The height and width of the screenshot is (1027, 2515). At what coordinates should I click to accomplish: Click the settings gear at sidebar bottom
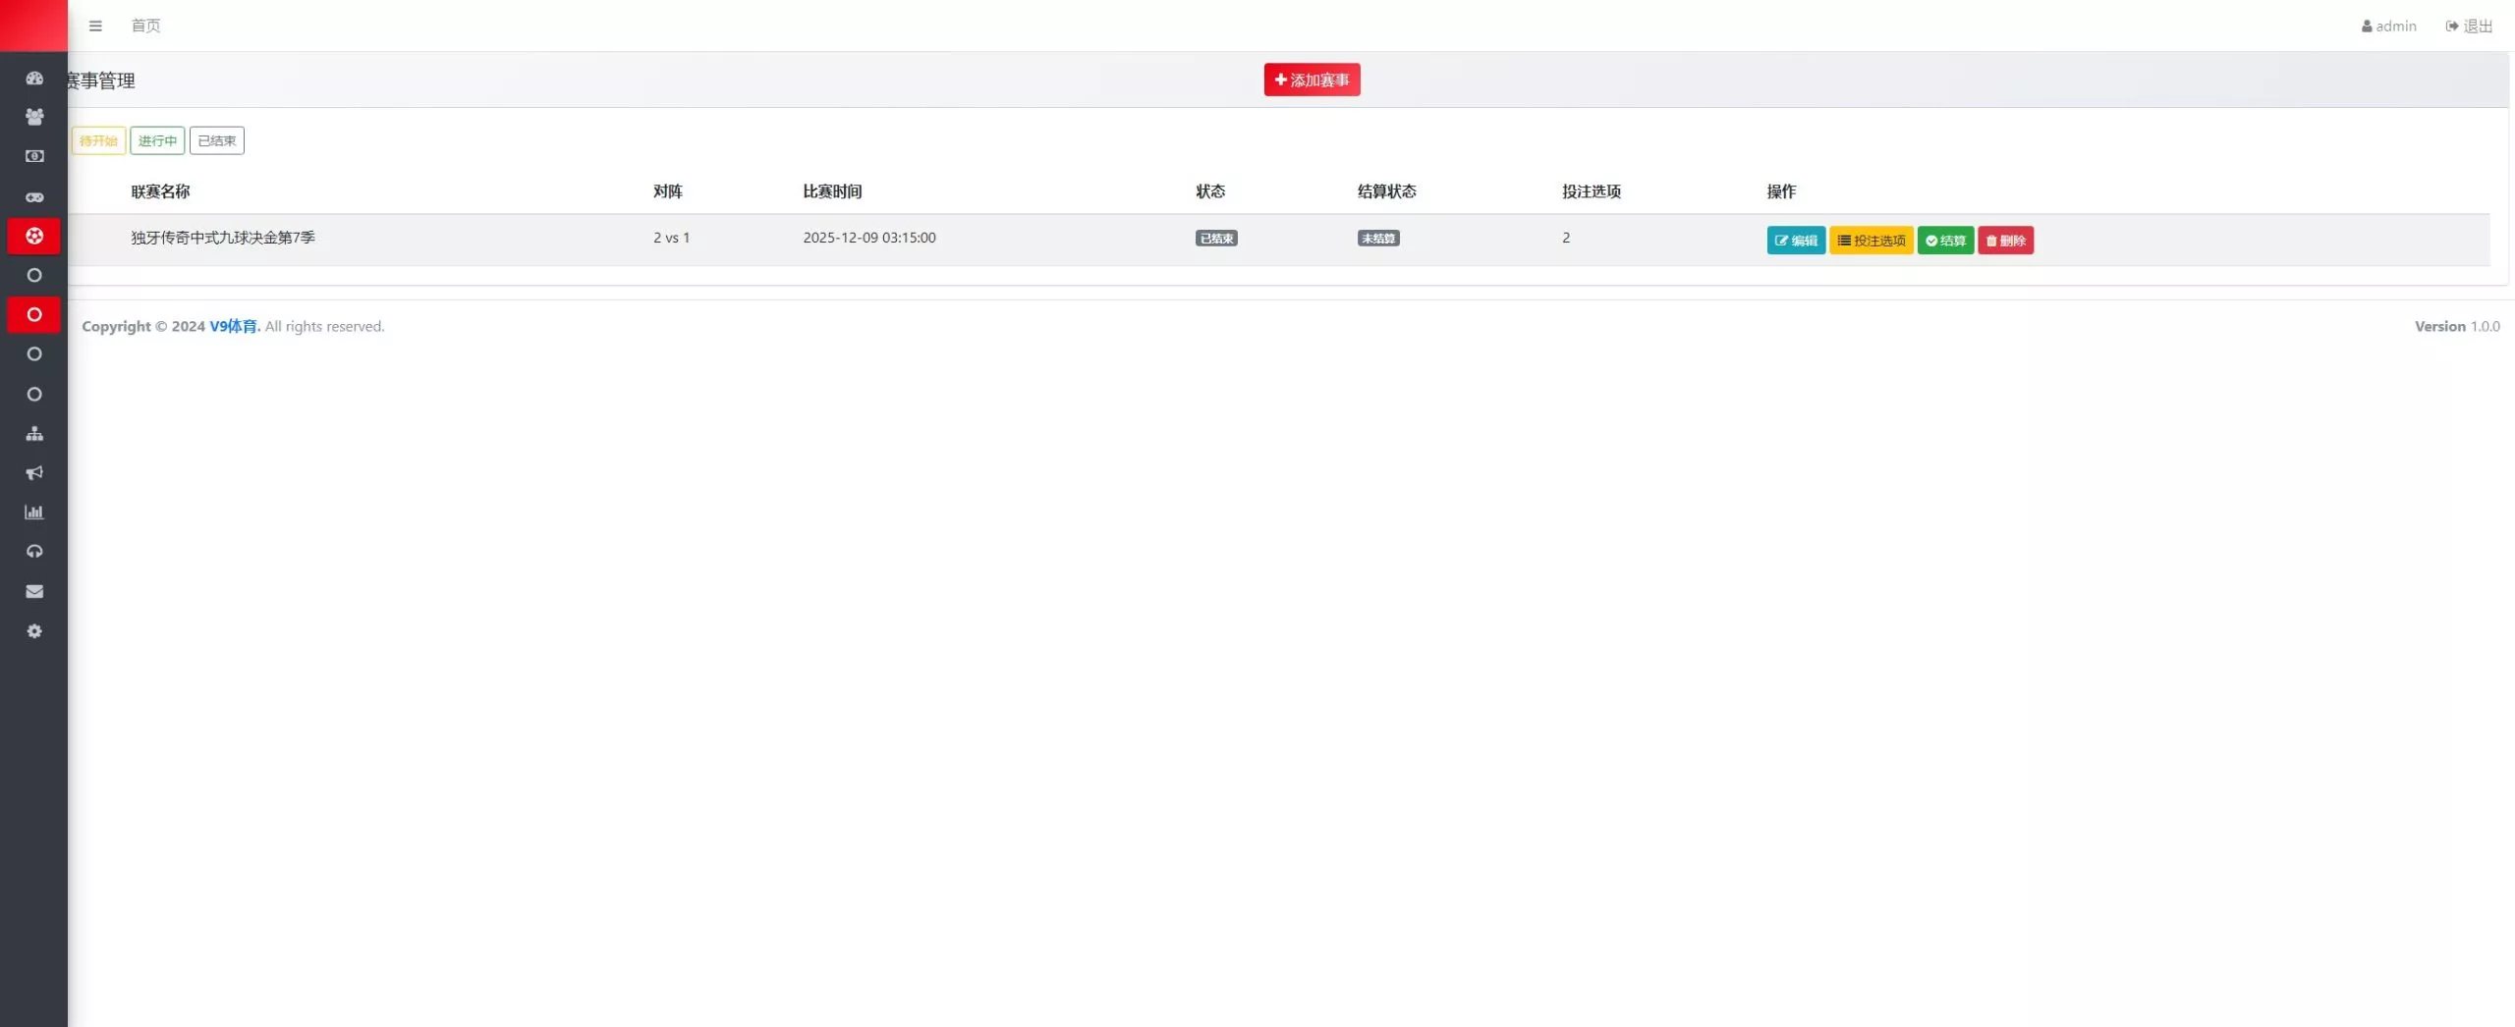coord(34,630)
